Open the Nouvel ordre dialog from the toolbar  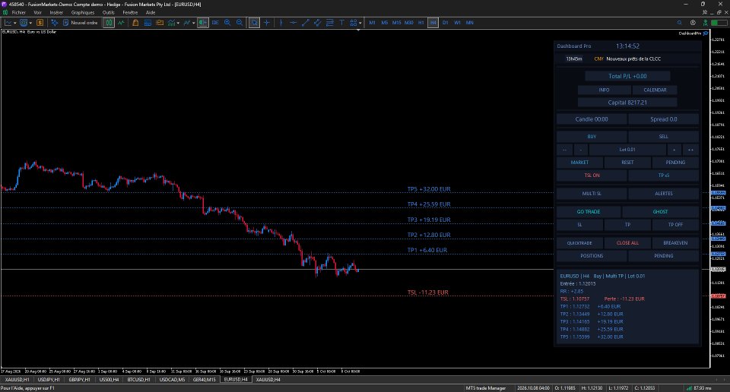pos(80,22)
